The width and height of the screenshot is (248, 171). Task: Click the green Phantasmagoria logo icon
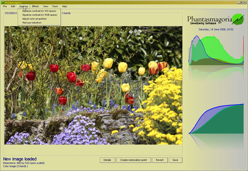[x=237, y=19]
